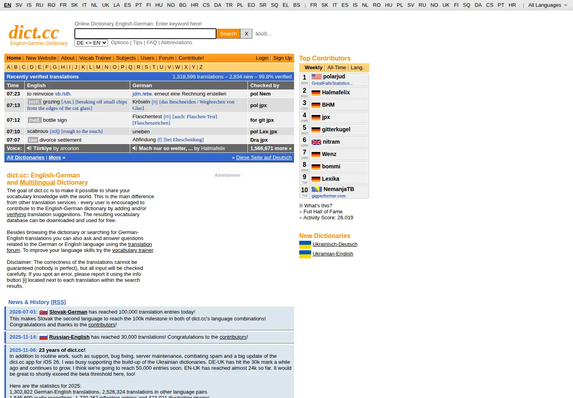This screenshot has width=573, height=398.
Task: Open the Vocab Trainer menu item
Action: (x=95, y=58)
